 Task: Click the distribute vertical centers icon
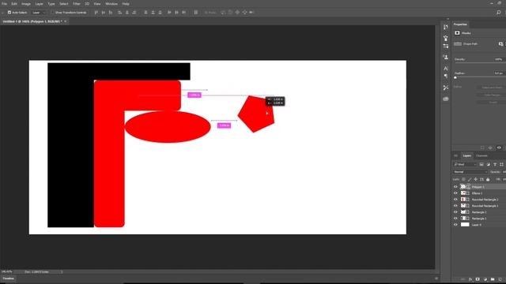tap(153, 13)
